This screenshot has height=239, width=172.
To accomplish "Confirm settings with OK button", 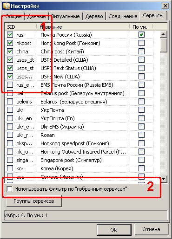I will [x=114, y=230].
